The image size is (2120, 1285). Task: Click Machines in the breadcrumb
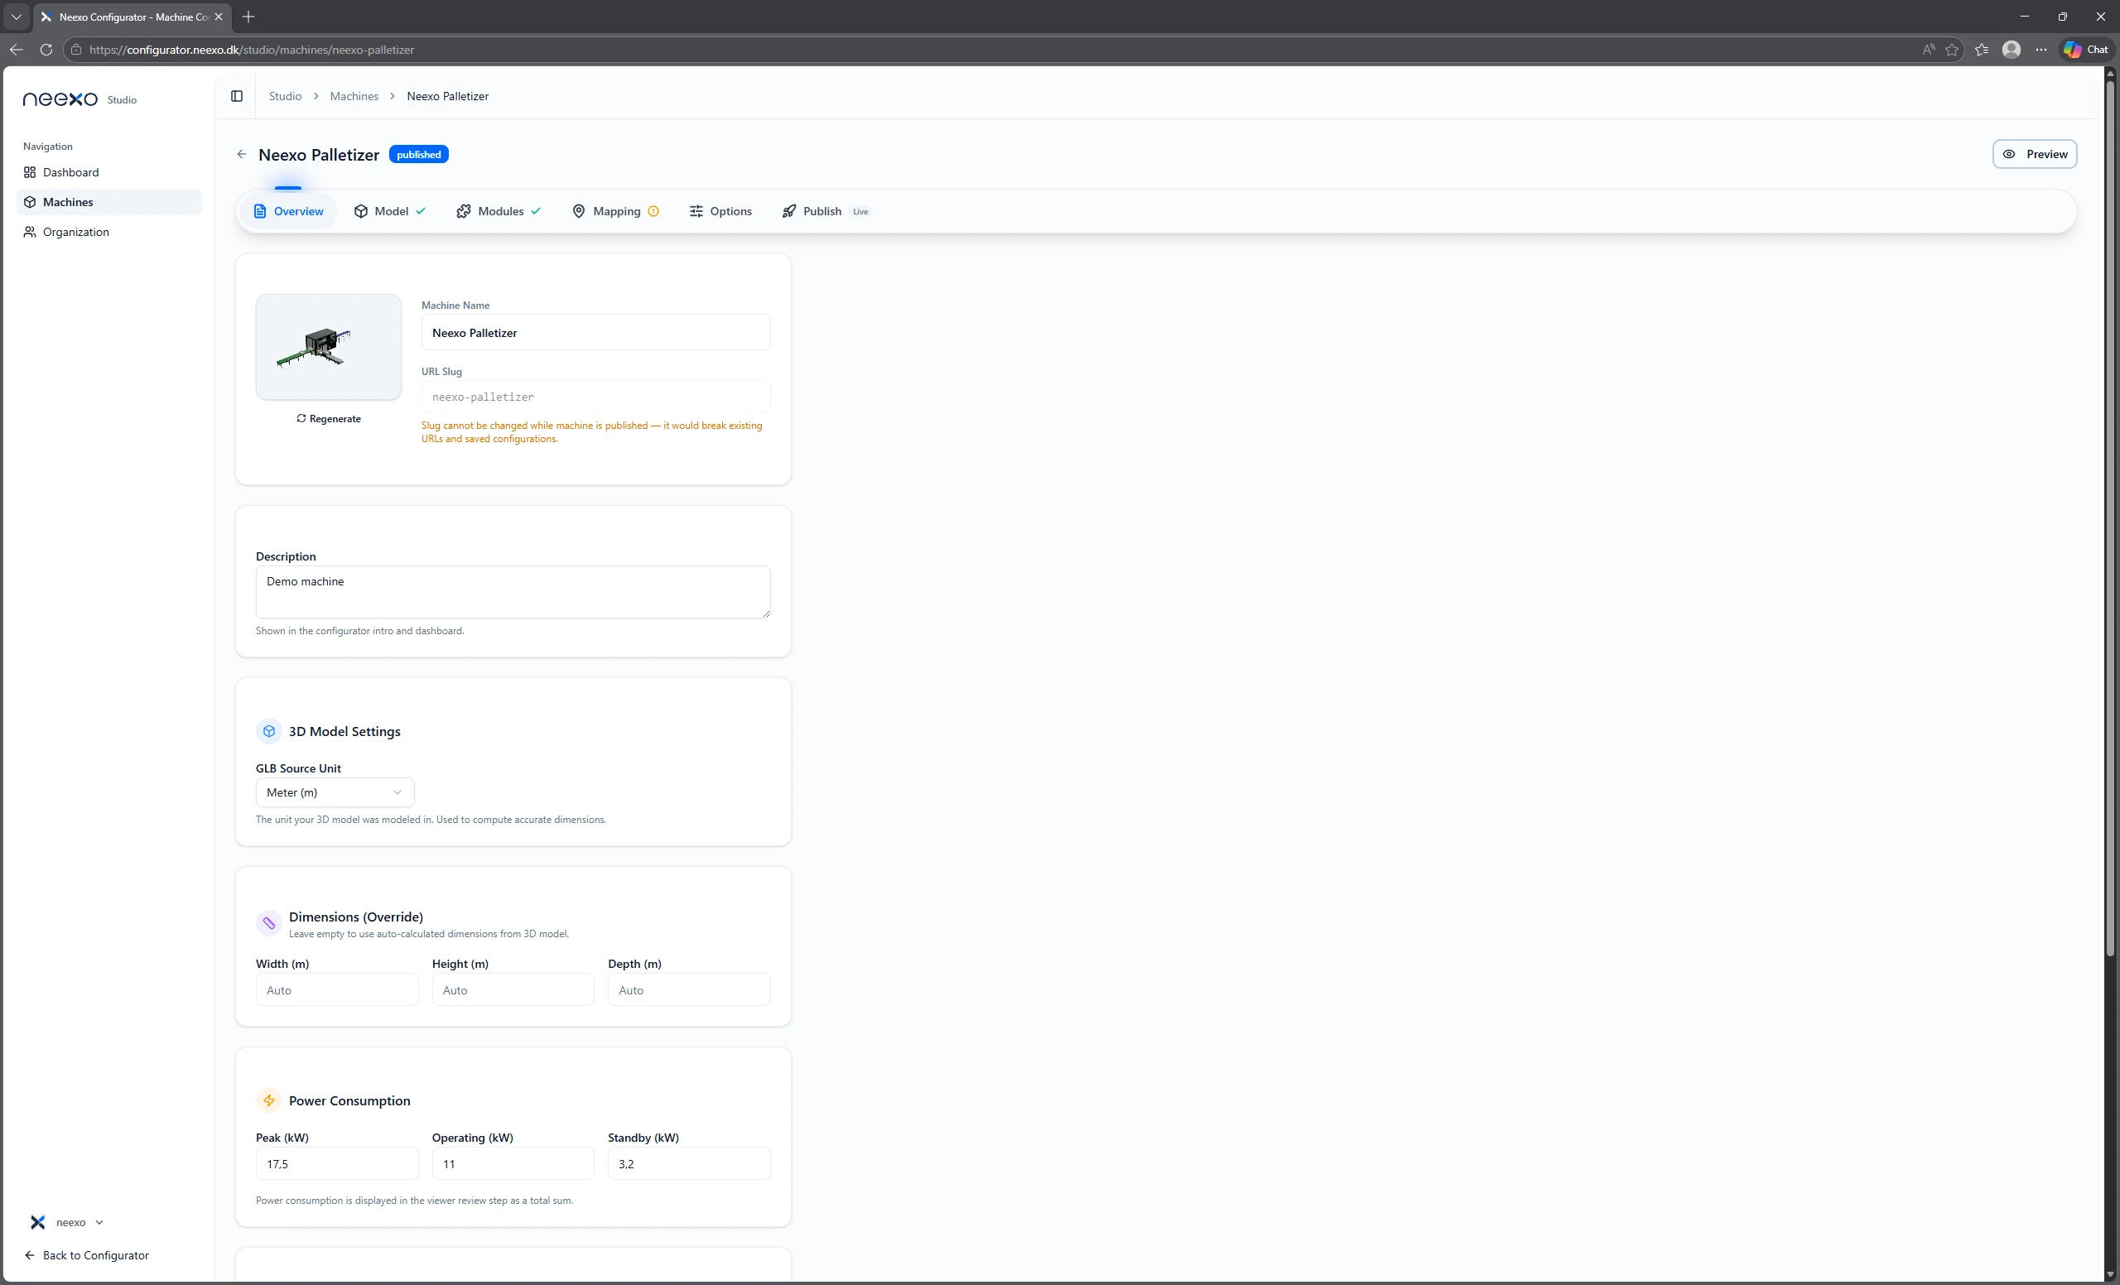click(x=354, y=96)
